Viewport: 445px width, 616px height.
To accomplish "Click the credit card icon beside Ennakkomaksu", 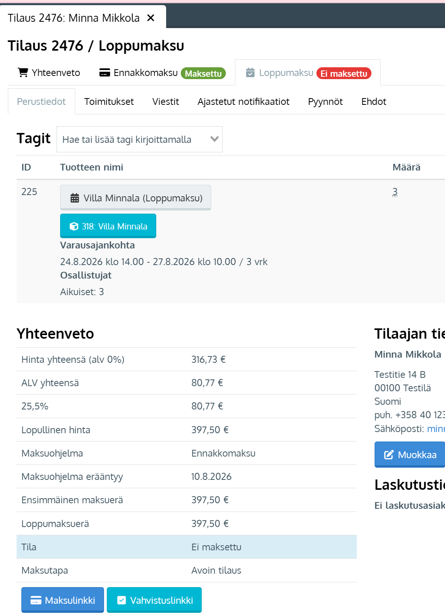I will [104, 73].
